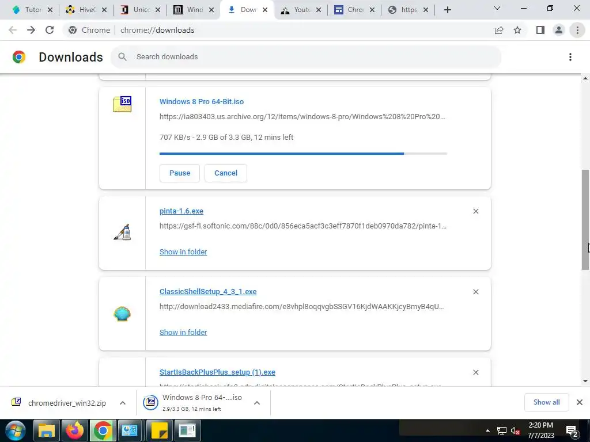Open File Explorer from the taskbar
The height and width of the screenshot is (442, 590).
click(47, 430)
